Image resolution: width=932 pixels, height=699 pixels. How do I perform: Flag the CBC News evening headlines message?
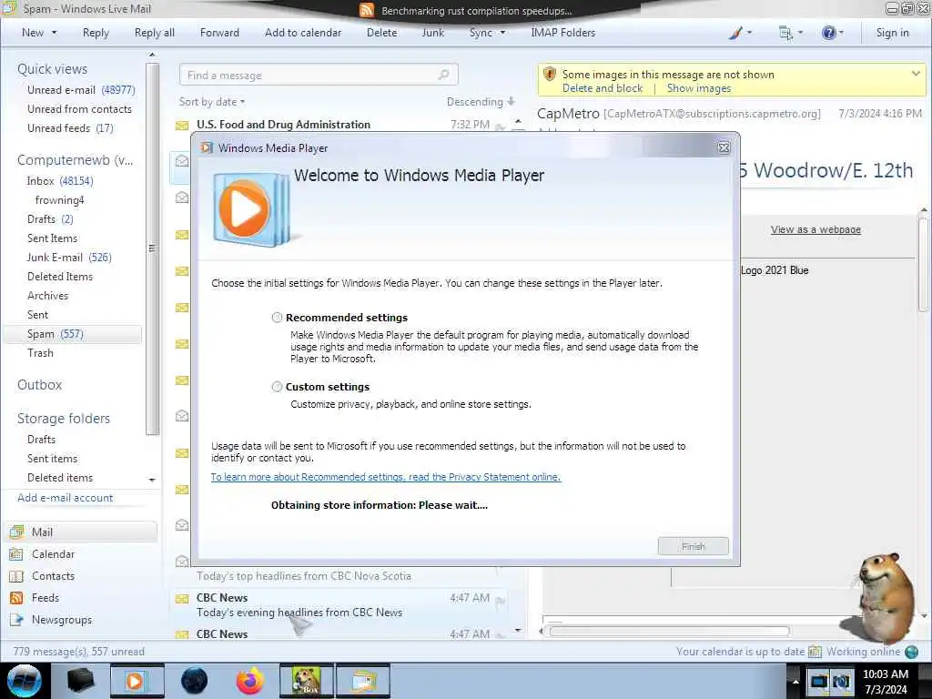click(500, 603)
